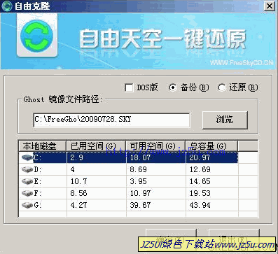Click the green refresh logo in banner

tap(37, 36)
